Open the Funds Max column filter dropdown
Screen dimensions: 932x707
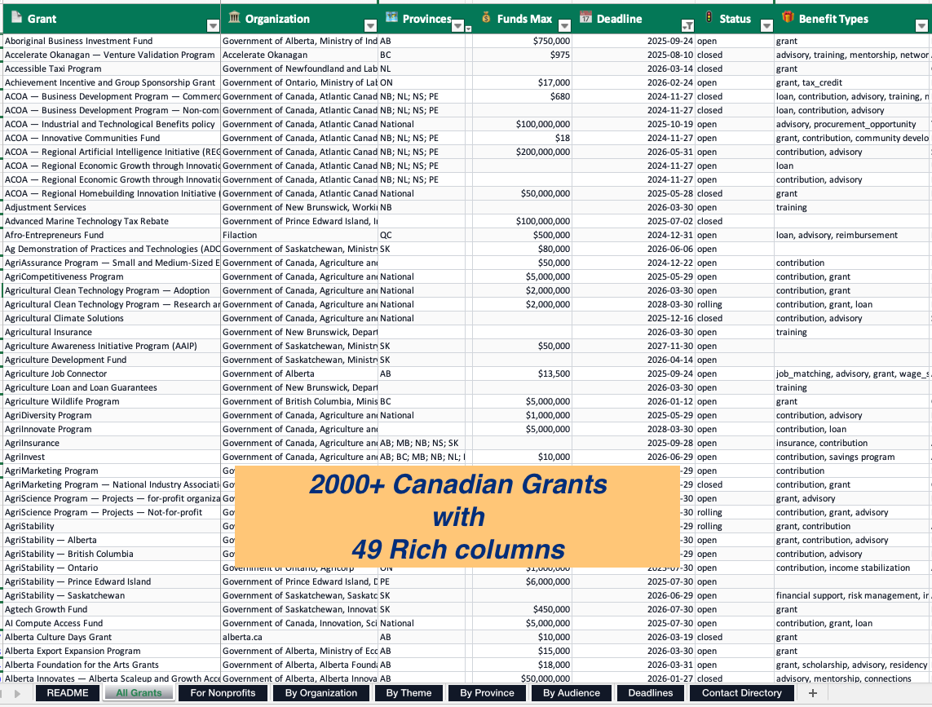point(565,25)
